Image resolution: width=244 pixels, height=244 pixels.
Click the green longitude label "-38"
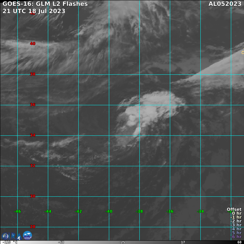(x=139, y=211)
